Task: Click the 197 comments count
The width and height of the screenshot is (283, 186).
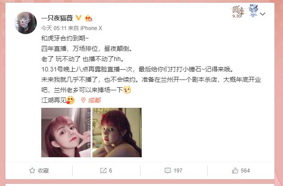Action: [x=178, y=170]
